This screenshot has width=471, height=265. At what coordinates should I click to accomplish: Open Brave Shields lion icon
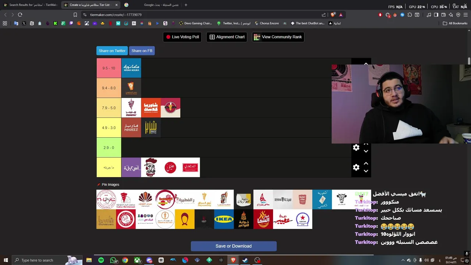tap(333, 15)
